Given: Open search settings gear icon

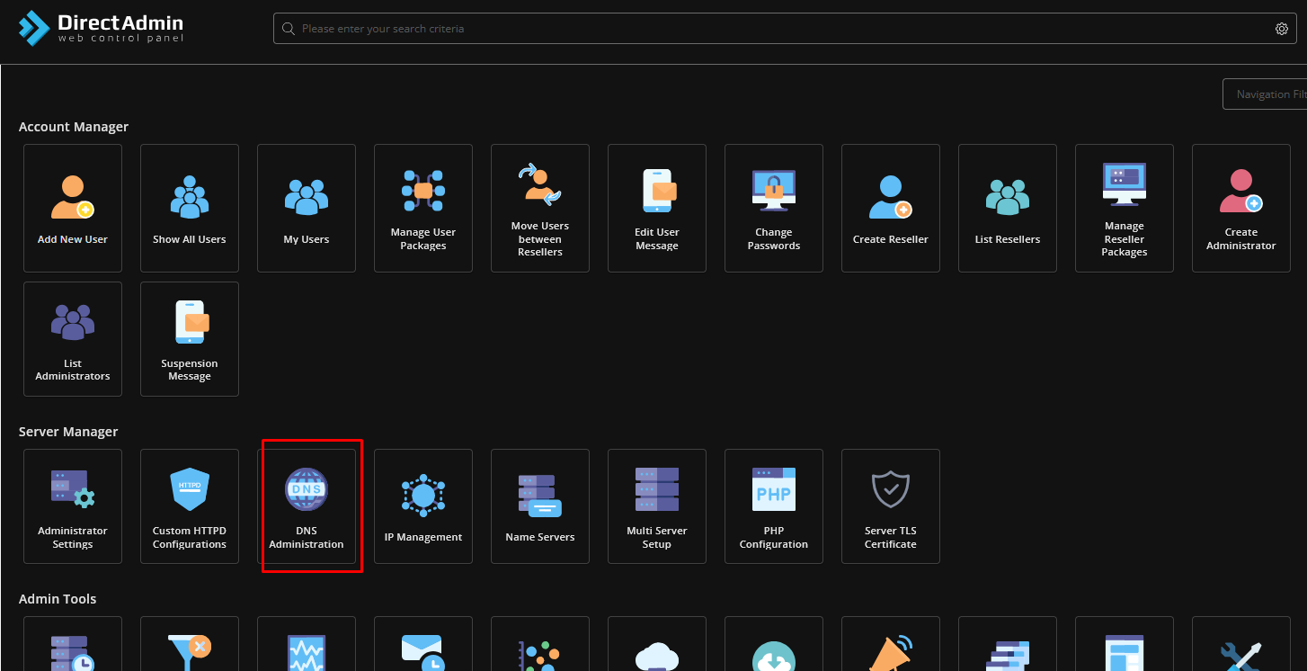Looking at the screenshot, I should click(x=1282, y=29).
